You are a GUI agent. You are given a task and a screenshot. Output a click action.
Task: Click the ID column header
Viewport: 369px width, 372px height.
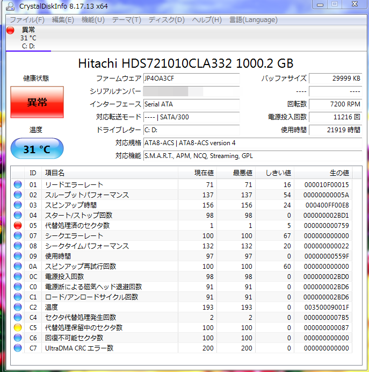(33, 173)
